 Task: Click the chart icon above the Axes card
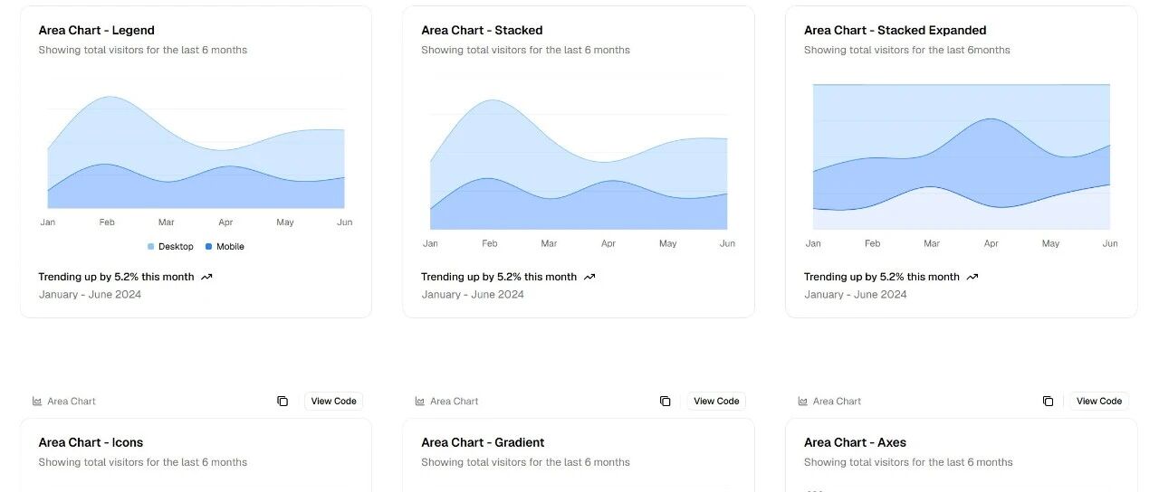click(803, 402)
